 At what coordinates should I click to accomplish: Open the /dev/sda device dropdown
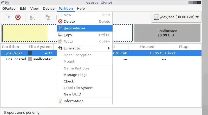(176, 17)
